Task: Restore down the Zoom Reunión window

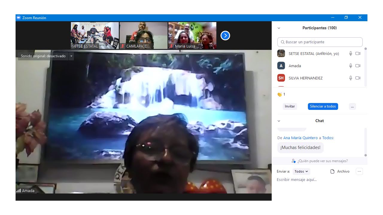Action: click(346, 18)
